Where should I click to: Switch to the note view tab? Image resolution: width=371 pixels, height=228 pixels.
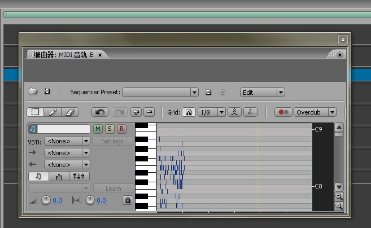(38, 176)
